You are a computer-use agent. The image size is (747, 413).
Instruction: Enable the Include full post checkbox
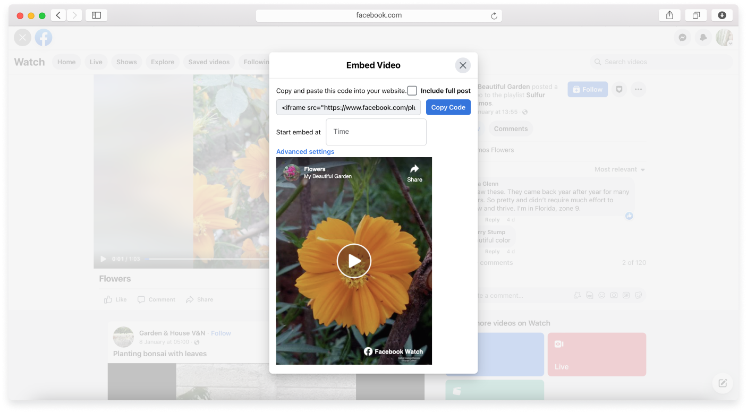412,91
